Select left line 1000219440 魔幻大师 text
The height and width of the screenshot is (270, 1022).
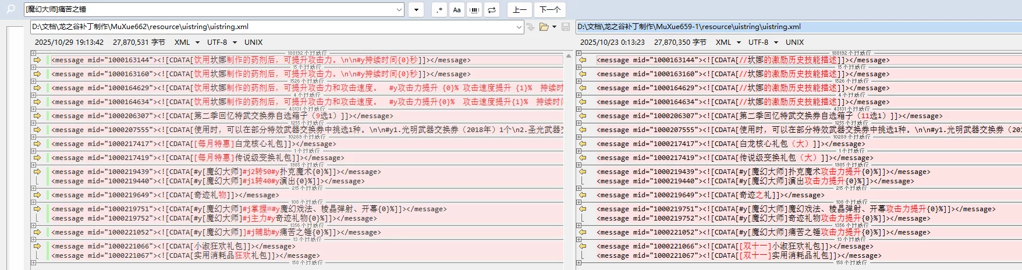point(223,181)
